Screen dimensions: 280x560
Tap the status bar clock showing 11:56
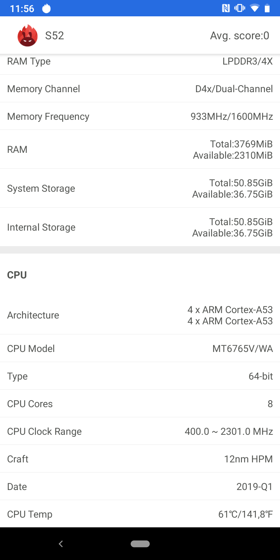(x=22, y=9)
